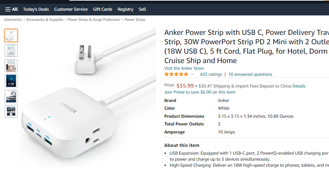Viewport: 329px width, 169px height.
Task: Select the second product image thumbnail
Action: [x=11, y=51]
